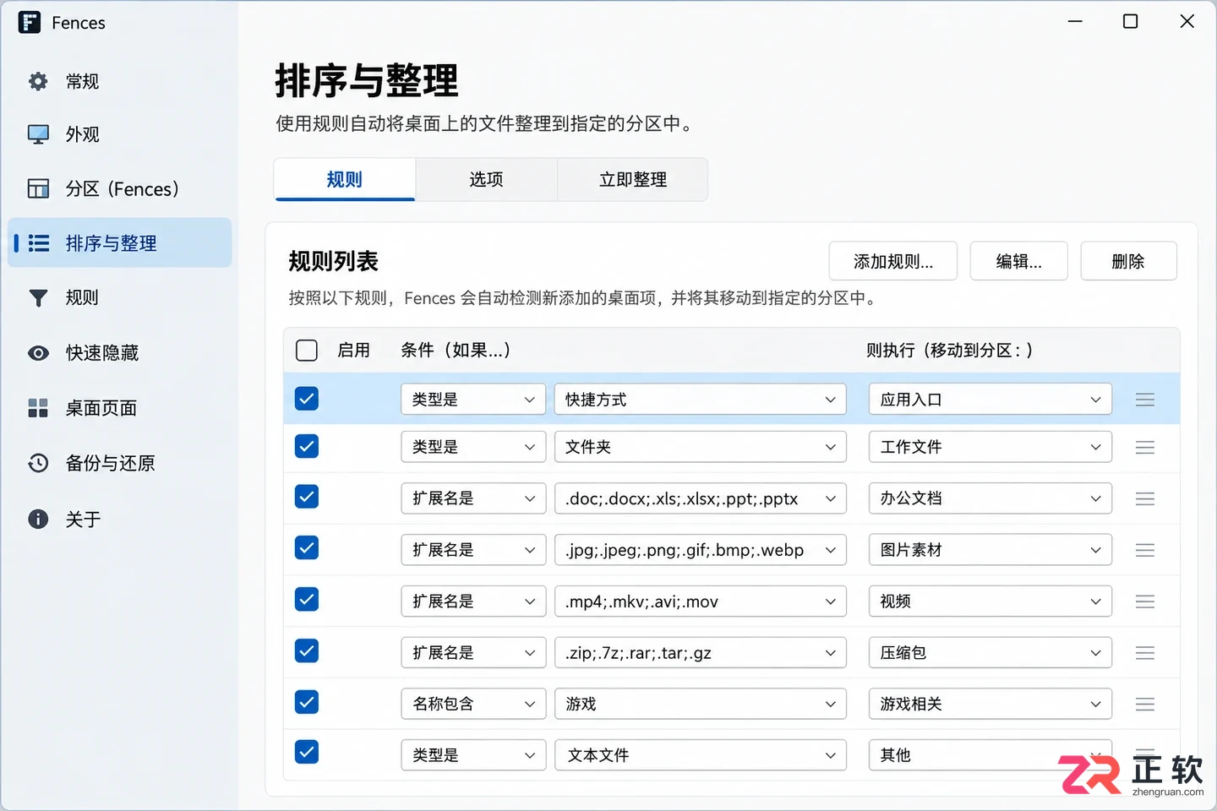Open the 文本文件 condition value dropdown
The height and width of the screenshot is (811, 1217).
point(701,755)
